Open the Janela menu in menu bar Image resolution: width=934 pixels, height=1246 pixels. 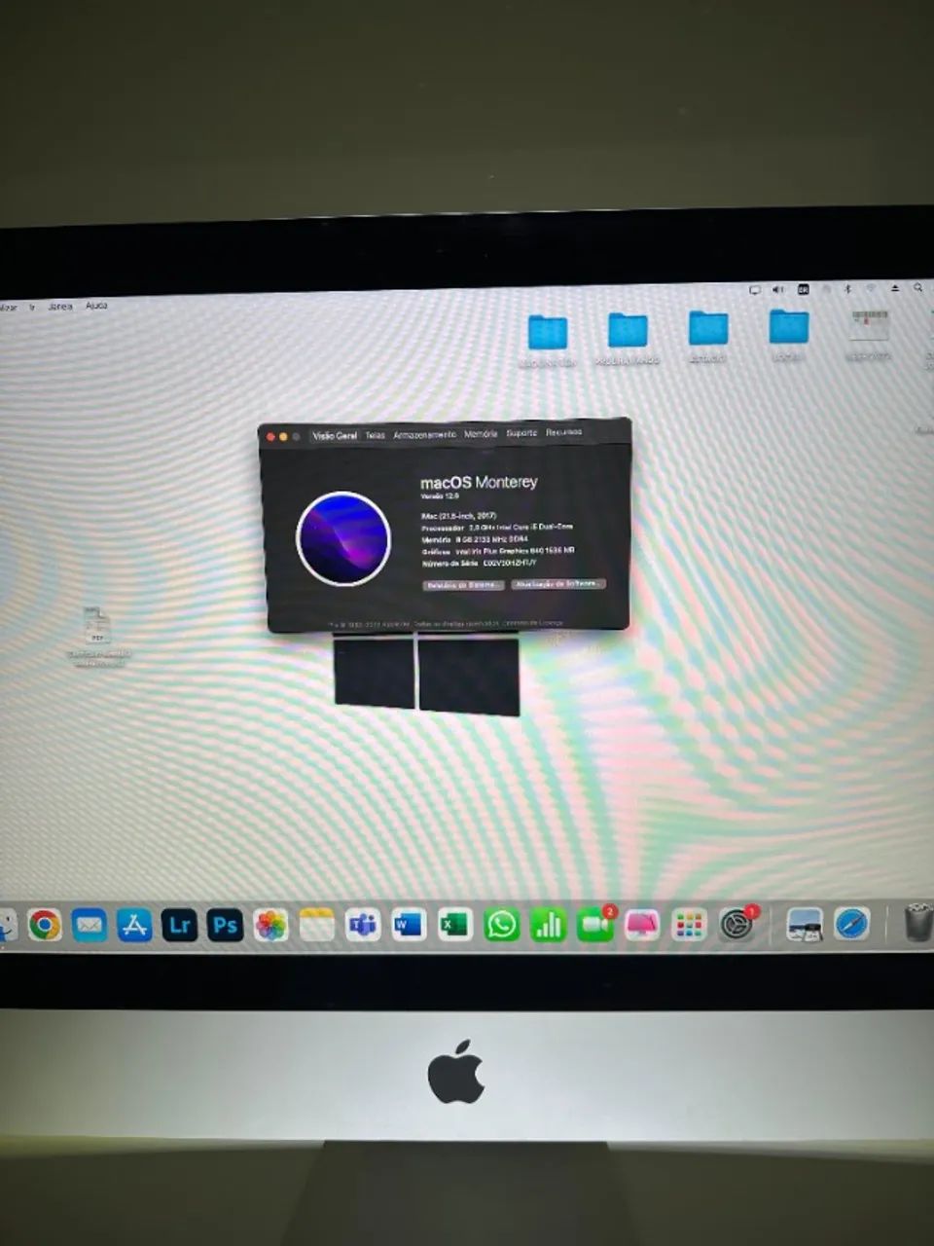pos(60,307)
